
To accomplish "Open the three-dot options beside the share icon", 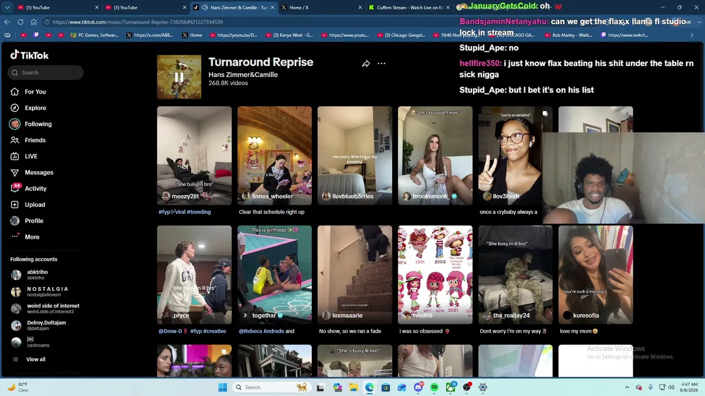I will point(381,64).
